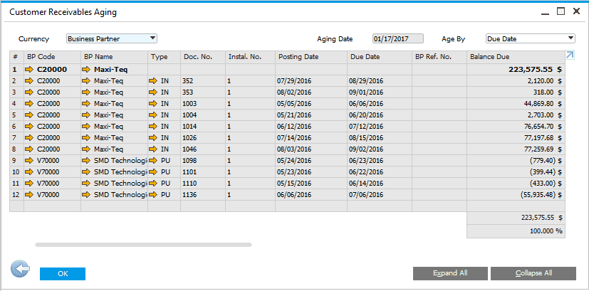The width and height of the screenshot is (589, 291).
Task: Maximize the Customer Receivables Aging window
Action: click(561, 11)
